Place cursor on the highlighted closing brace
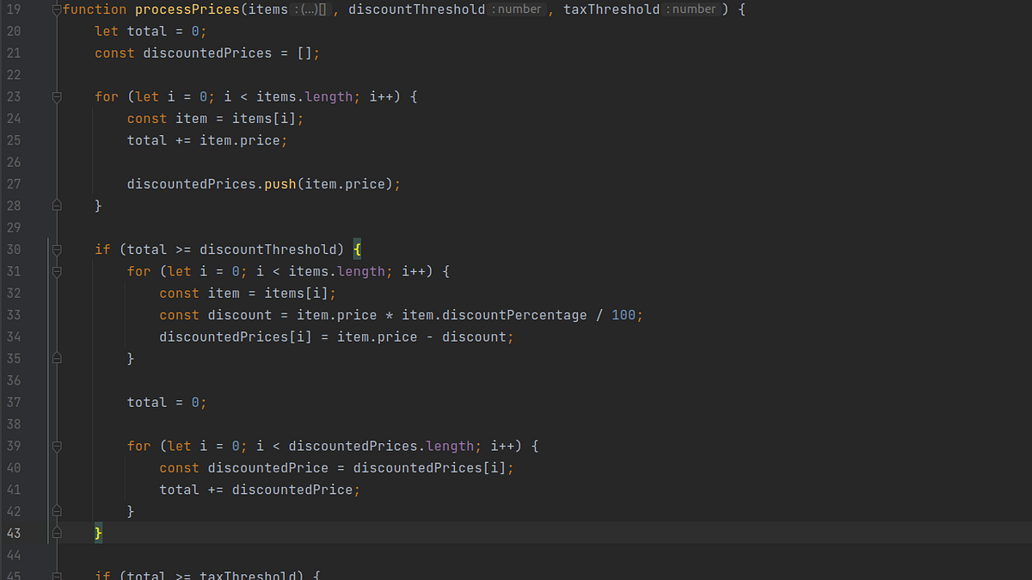 coord(97,533)
